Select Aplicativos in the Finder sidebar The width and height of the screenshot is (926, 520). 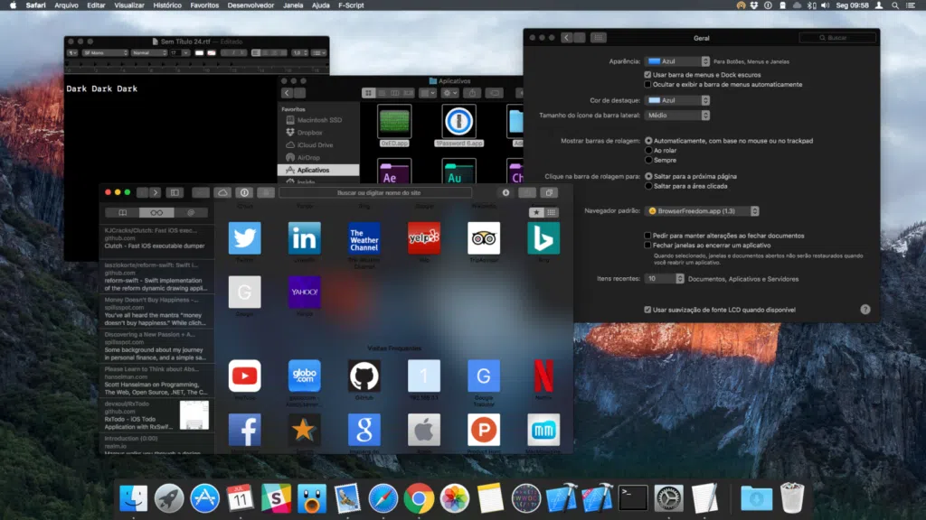pyautogui.click(x=313, y=170)
